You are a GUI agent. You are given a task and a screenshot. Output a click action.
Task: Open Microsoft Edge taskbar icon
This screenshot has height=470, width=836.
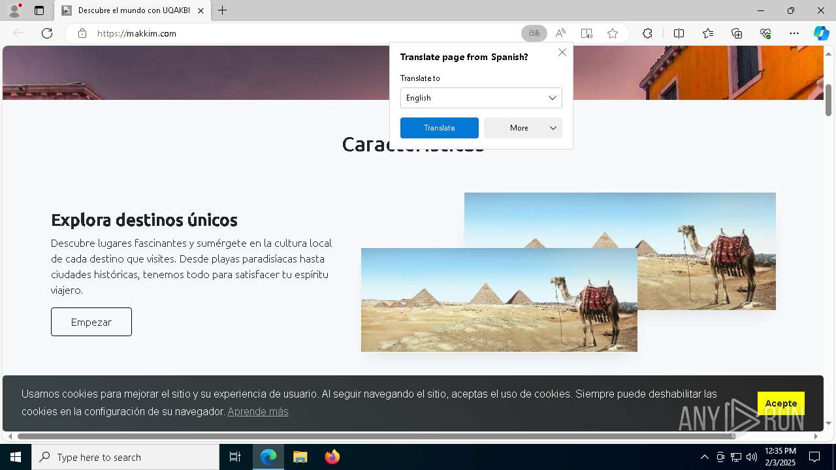[268, 457]
